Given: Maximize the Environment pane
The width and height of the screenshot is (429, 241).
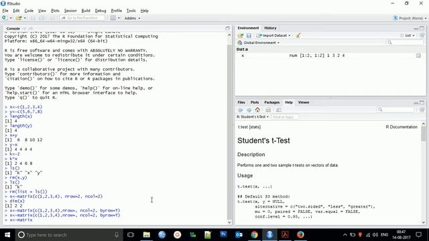Looking at the screenshot, I should pos(422,28).
